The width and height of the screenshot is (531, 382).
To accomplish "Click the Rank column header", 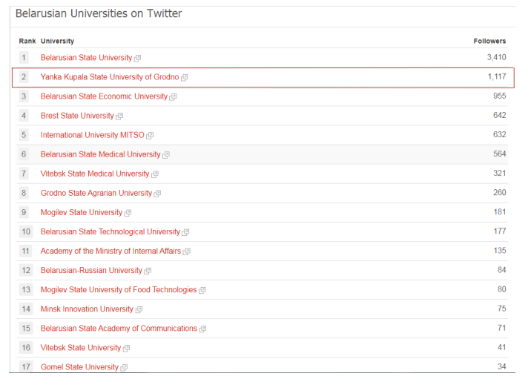I will (x=27, y=41).
